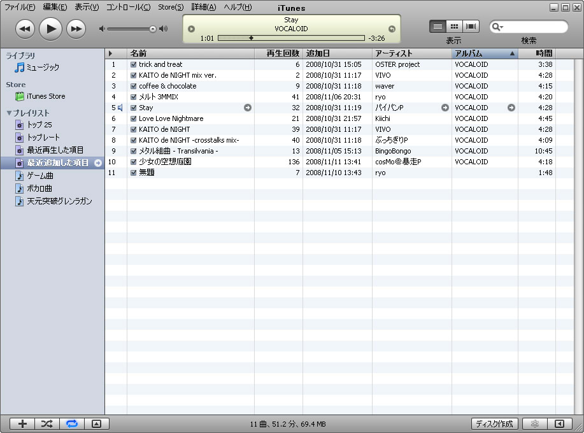Click the arrow next to Stay song name
Viewport: 584px width, 433px height.
point(248,108)
